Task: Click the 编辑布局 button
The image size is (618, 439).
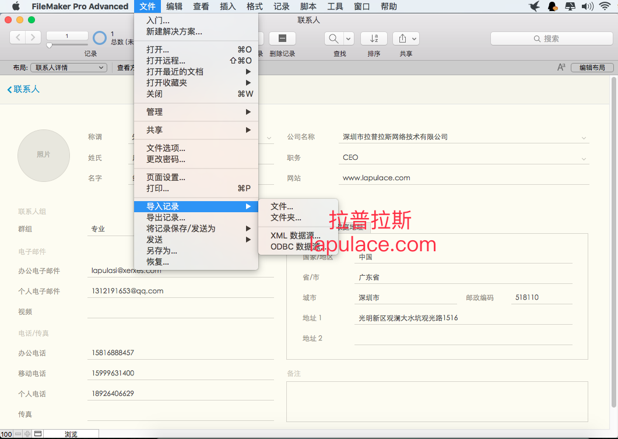Action: pyautogui.click(x=592, y=68)
